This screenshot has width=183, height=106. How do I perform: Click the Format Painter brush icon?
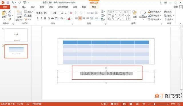coord(10,19)
